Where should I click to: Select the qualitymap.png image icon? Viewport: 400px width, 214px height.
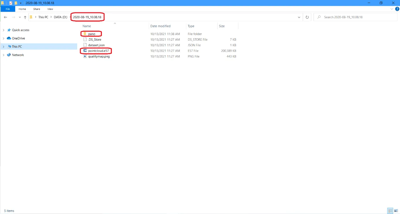[x=85, y=56]
